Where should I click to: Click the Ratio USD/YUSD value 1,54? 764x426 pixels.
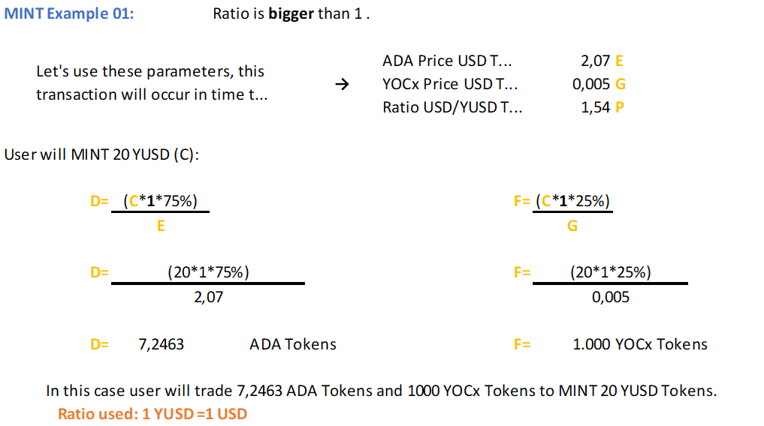pos(596,107)
